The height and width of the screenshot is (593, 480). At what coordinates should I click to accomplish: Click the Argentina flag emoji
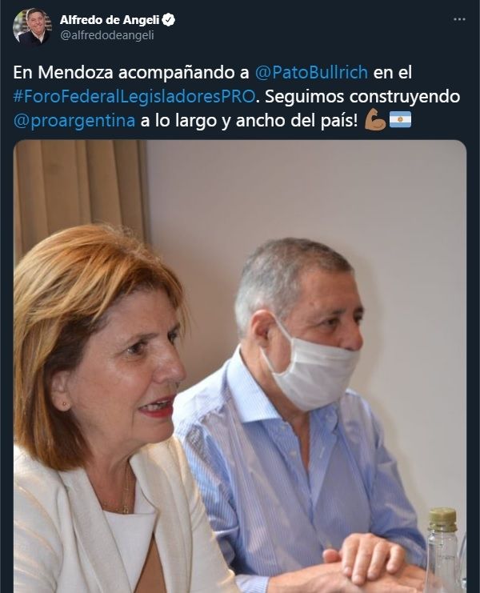[400, 119]
